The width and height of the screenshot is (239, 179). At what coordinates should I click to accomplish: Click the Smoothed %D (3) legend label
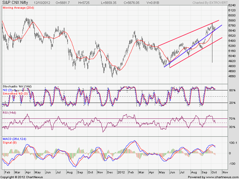pyautogui.click(x=14, y=94)
